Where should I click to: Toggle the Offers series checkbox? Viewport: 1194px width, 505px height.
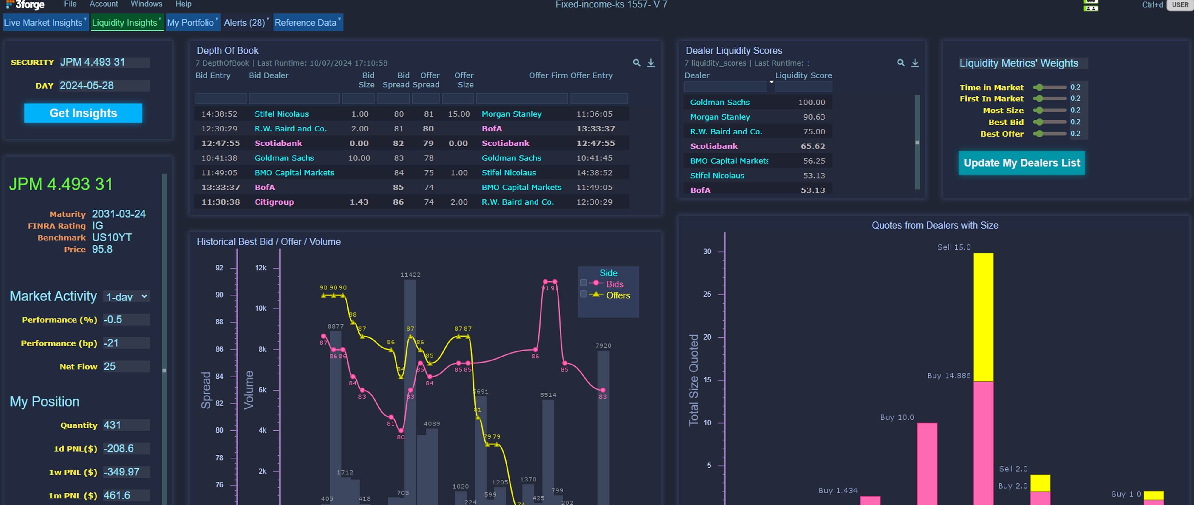tap(584, 294)
